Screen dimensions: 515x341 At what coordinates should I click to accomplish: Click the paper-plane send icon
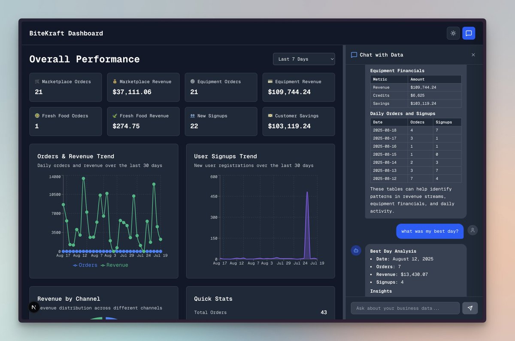click(x=470, y=308)
